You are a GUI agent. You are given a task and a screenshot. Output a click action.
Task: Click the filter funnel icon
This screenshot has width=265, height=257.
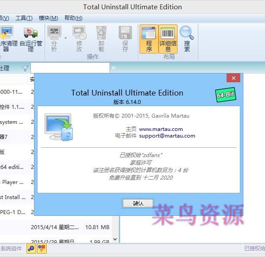[x=25, y=68]
